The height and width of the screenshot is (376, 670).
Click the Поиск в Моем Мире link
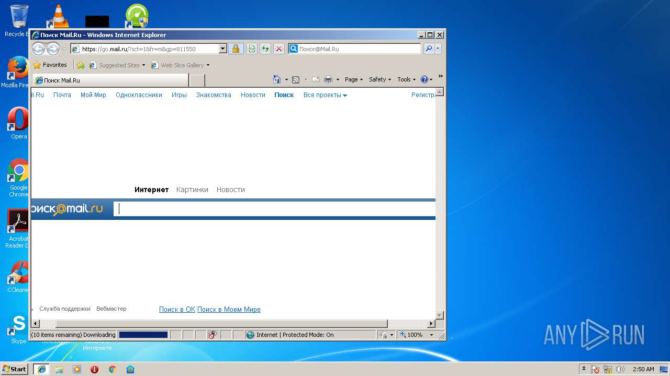pos(229,310)
